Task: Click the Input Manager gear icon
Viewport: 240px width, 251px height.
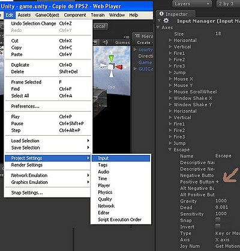Action: tap(166, 20)
